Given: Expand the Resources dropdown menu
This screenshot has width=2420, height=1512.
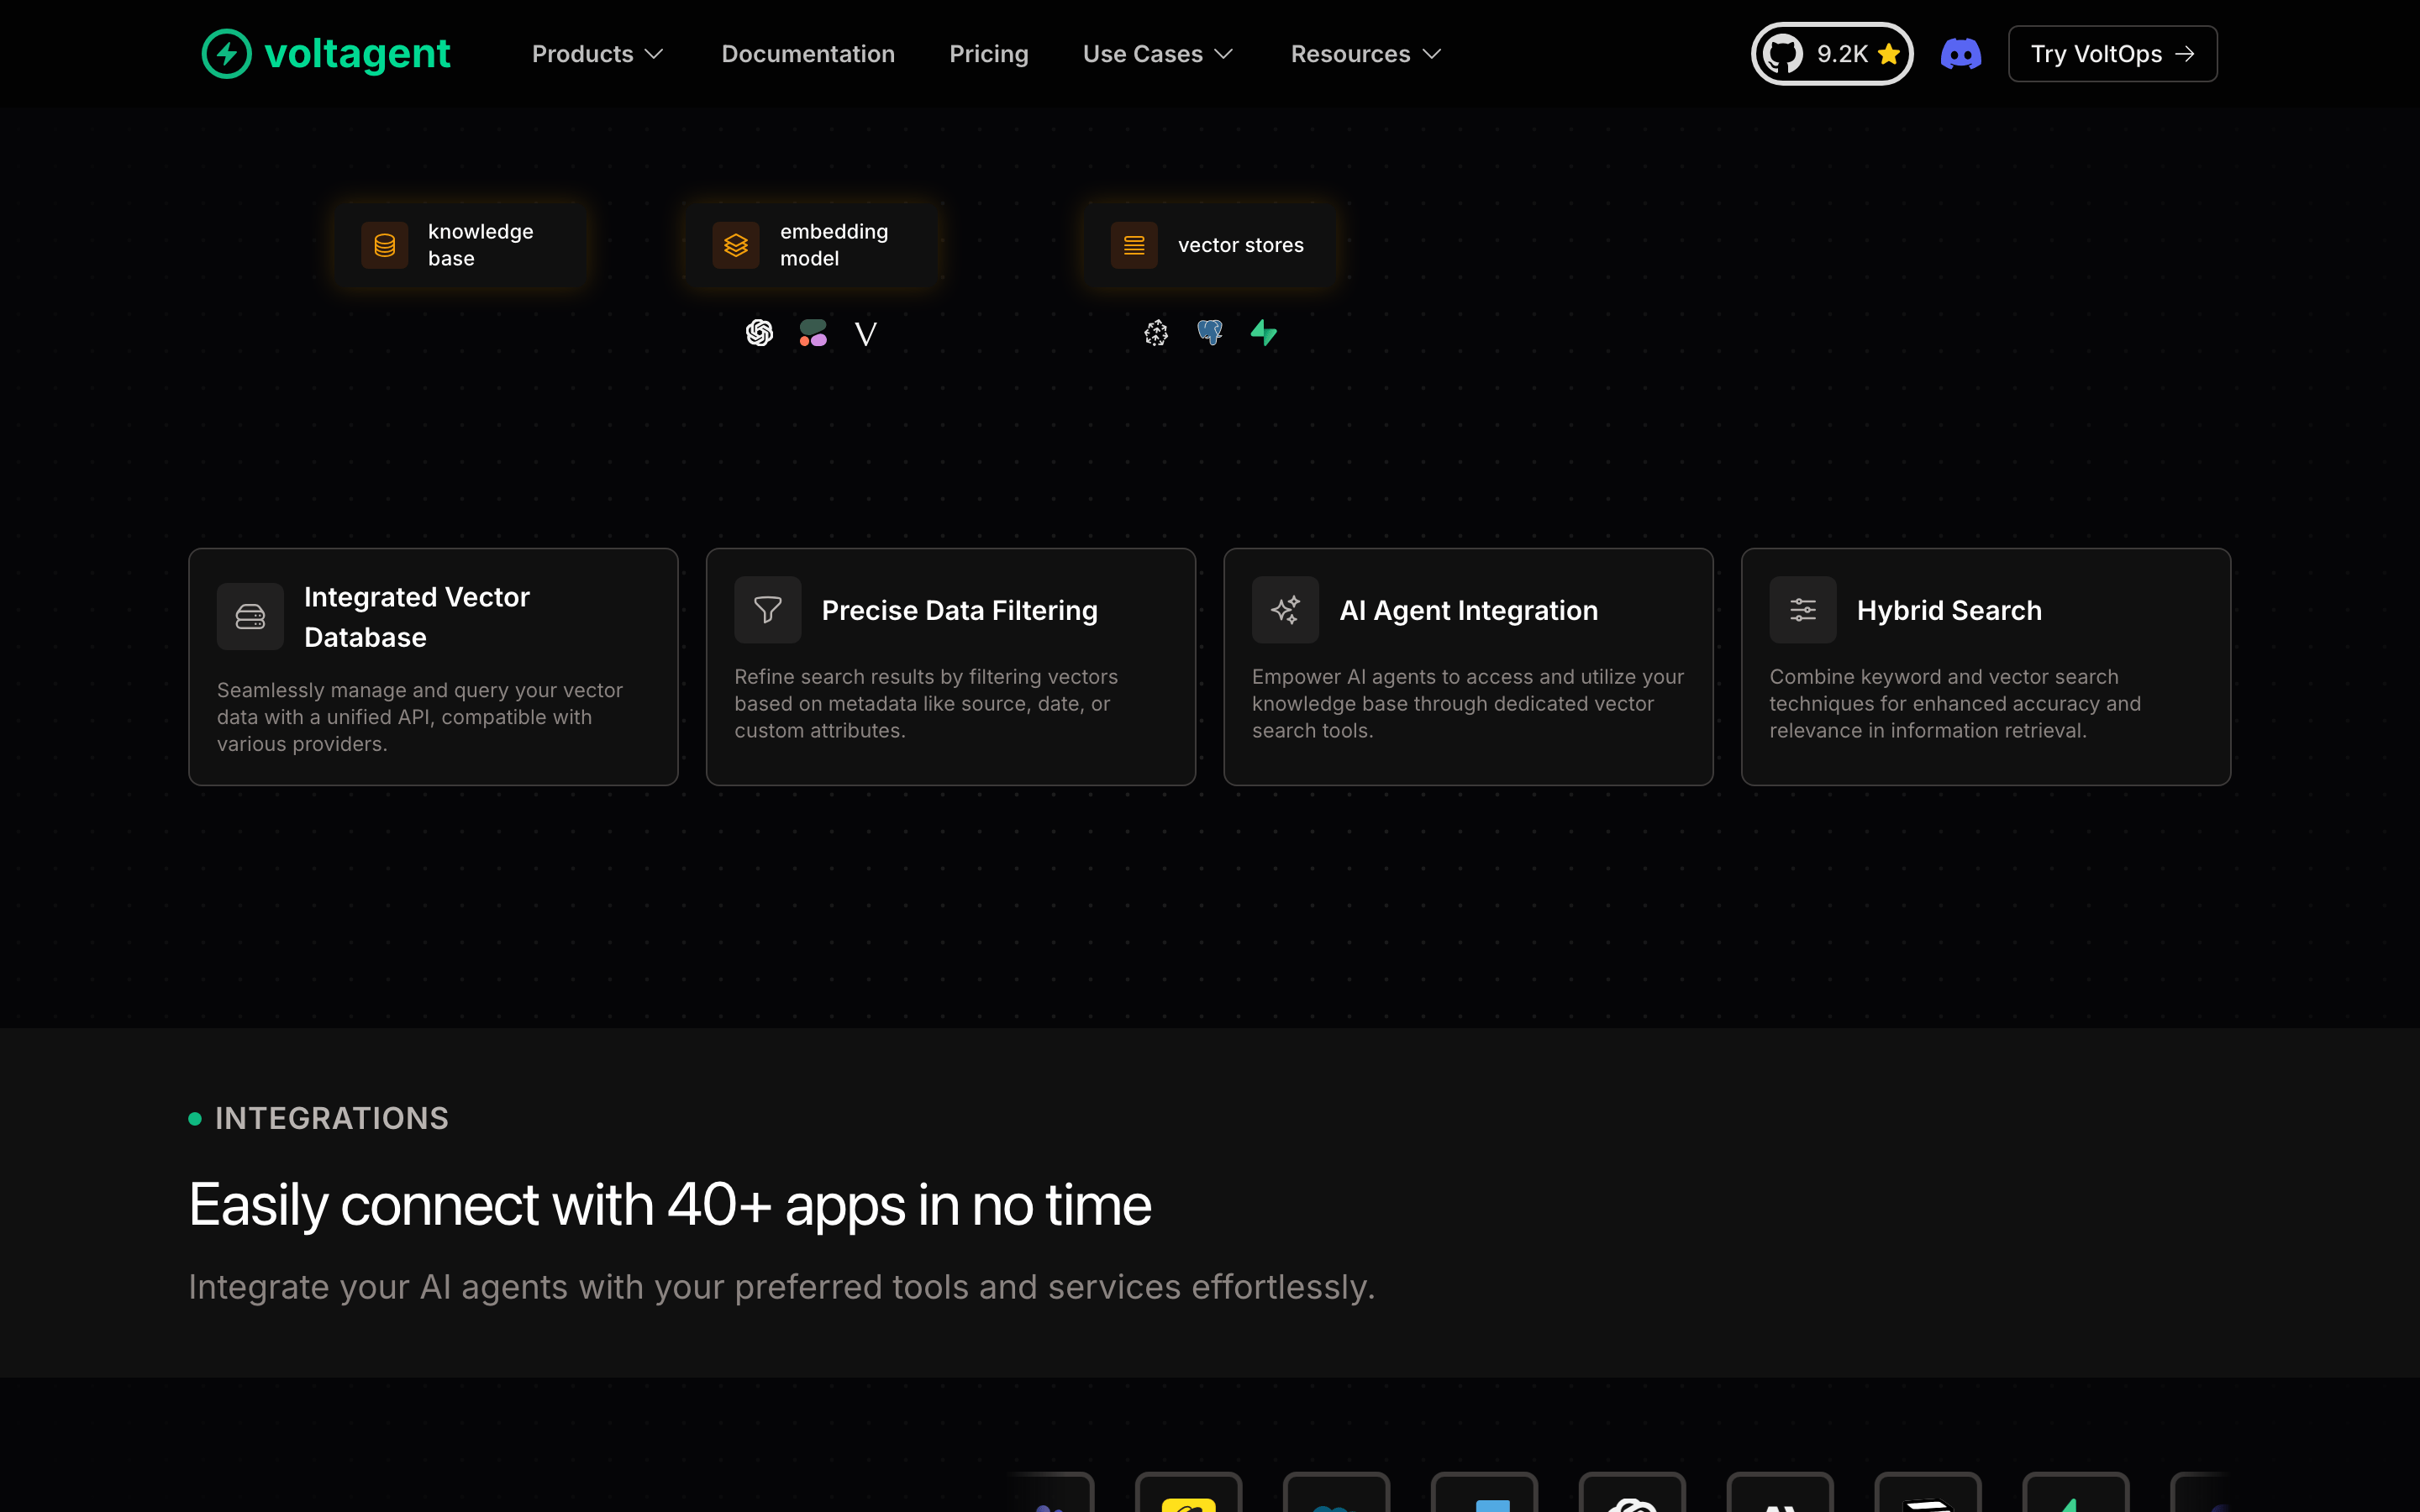Looking at the screenshot, I should point(1366,54).
